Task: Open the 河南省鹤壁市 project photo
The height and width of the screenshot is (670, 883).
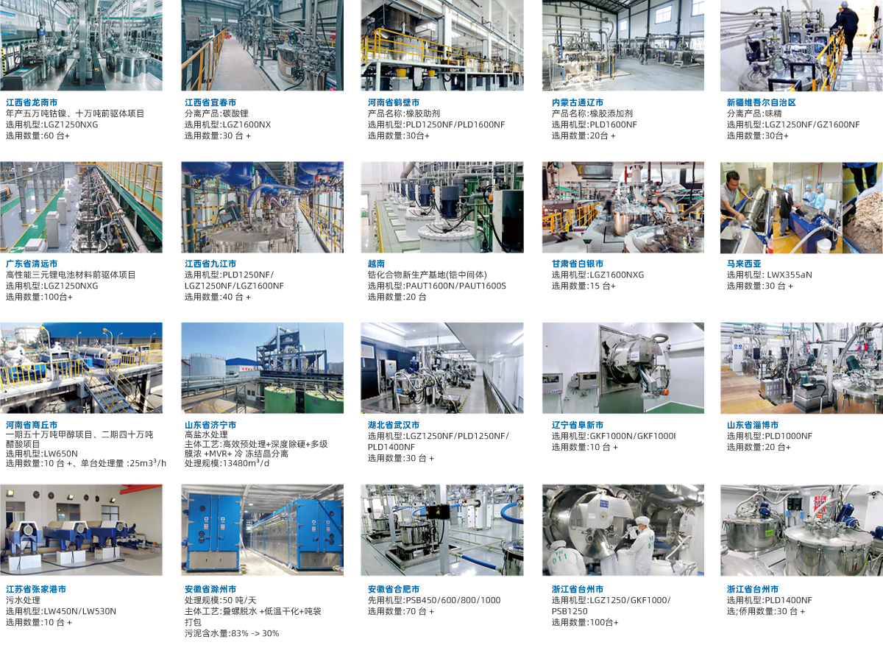Action: (442, 46)
